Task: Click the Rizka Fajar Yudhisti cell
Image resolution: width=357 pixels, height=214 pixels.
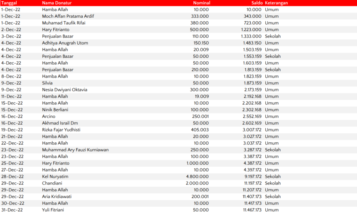Action: tap(61, 130)
